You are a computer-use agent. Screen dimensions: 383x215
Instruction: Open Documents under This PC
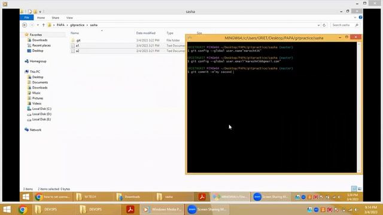tap(40, 82)
